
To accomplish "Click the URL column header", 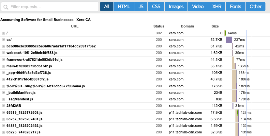I will coord(75,26).
